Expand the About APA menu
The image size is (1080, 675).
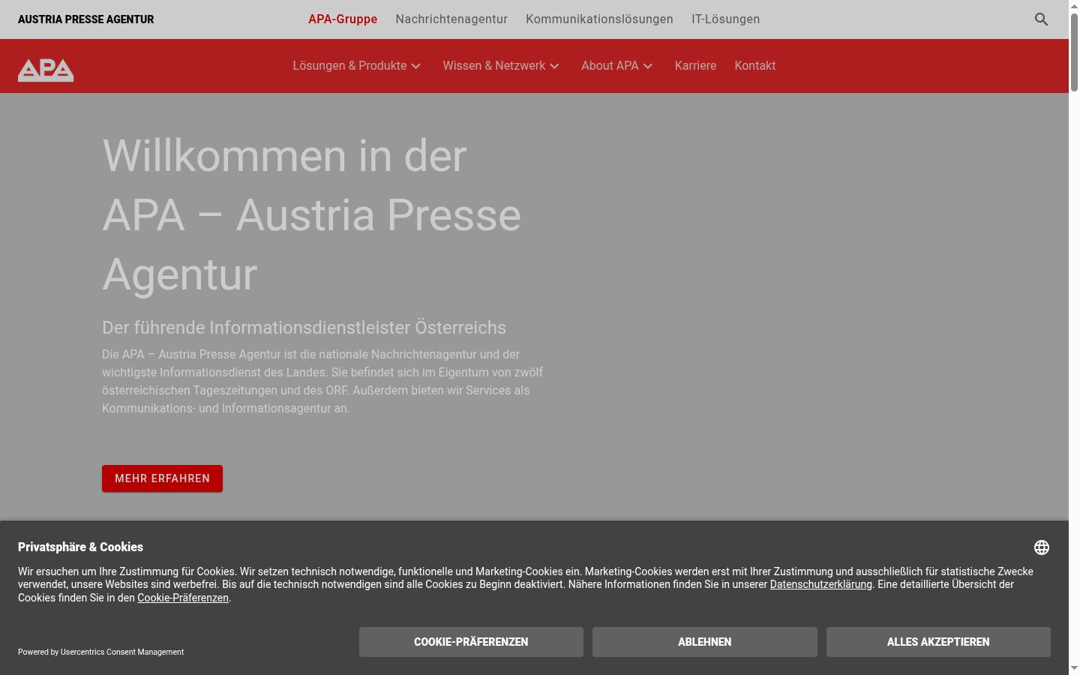(617, 66)
